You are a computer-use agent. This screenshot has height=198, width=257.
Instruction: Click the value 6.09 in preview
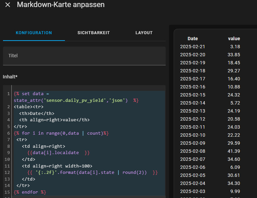pyautogui.click(x=235, y=167)
